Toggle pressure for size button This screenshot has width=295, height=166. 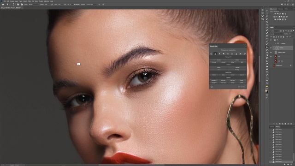point(103,4)
